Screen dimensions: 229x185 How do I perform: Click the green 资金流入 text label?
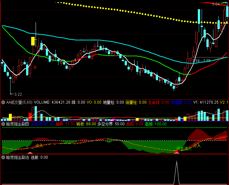coord(183,148)
